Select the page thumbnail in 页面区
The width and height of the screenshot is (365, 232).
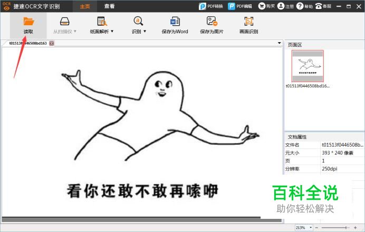coord(308,66)
